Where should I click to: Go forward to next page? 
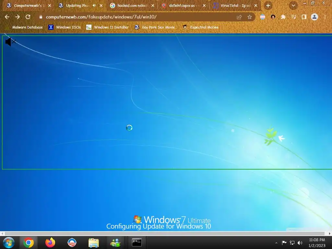pyautogui.click(x=18, y=17)
